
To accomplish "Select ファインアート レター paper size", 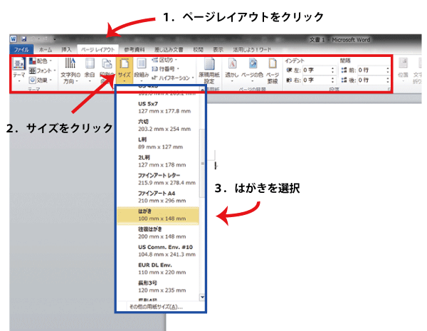I will click(158, 179).
